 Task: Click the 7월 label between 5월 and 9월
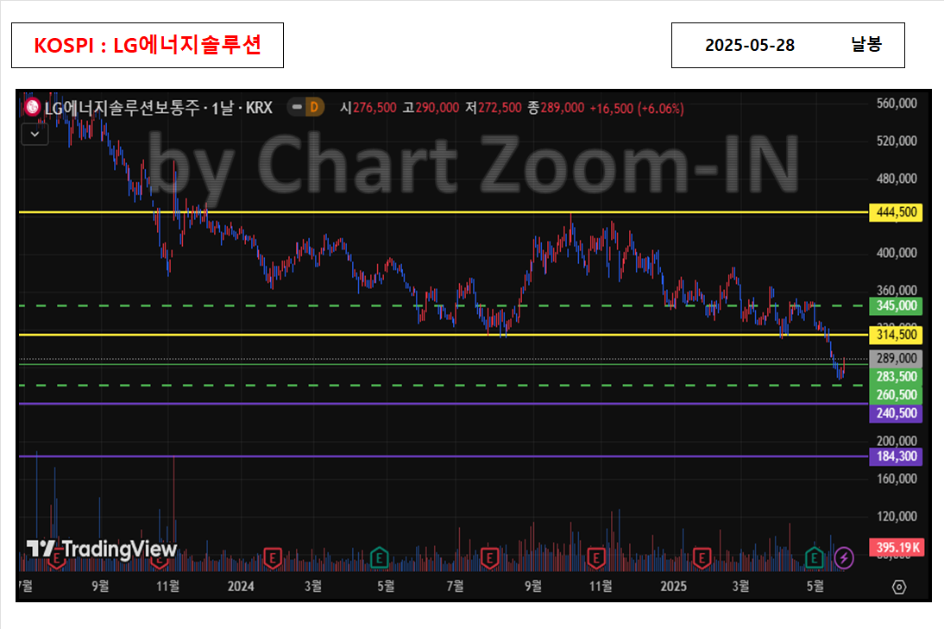point(455,586)
